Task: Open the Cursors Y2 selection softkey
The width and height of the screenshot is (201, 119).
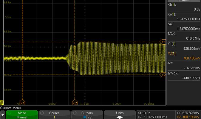Action: 87,115
